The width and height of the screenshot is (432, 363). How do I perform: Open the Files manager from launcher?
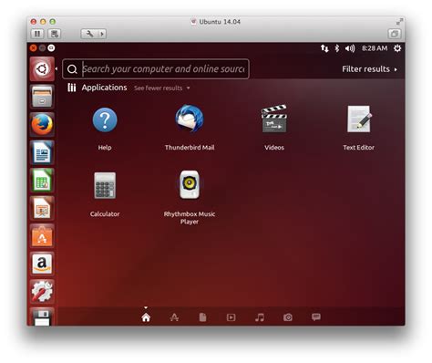pyautogui.click(x=42, y=97)
